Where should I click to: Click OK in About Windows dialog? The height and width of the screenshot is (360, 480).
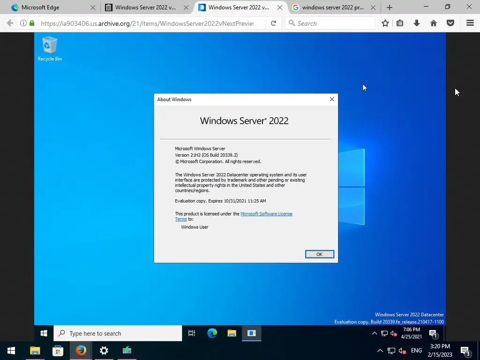[x=319, y=254]
